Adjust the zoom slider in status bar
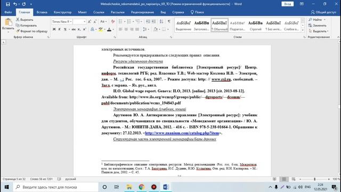 314,179
